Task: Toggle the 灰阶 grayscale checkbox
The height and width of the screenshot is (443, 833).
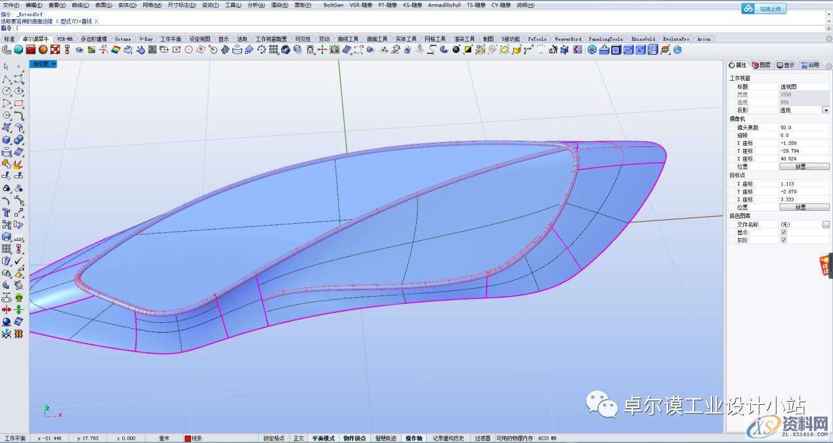Action: click(x=783, y=240)
